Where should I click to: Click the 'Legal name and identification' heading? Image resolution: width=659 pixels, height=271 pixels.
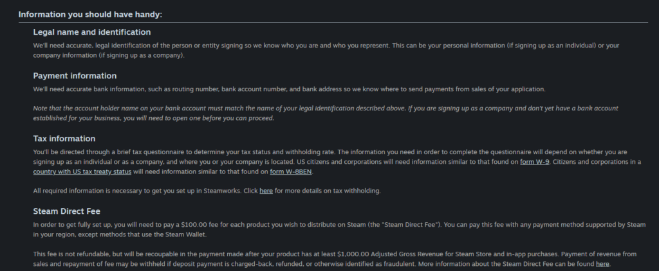point(92,32)
